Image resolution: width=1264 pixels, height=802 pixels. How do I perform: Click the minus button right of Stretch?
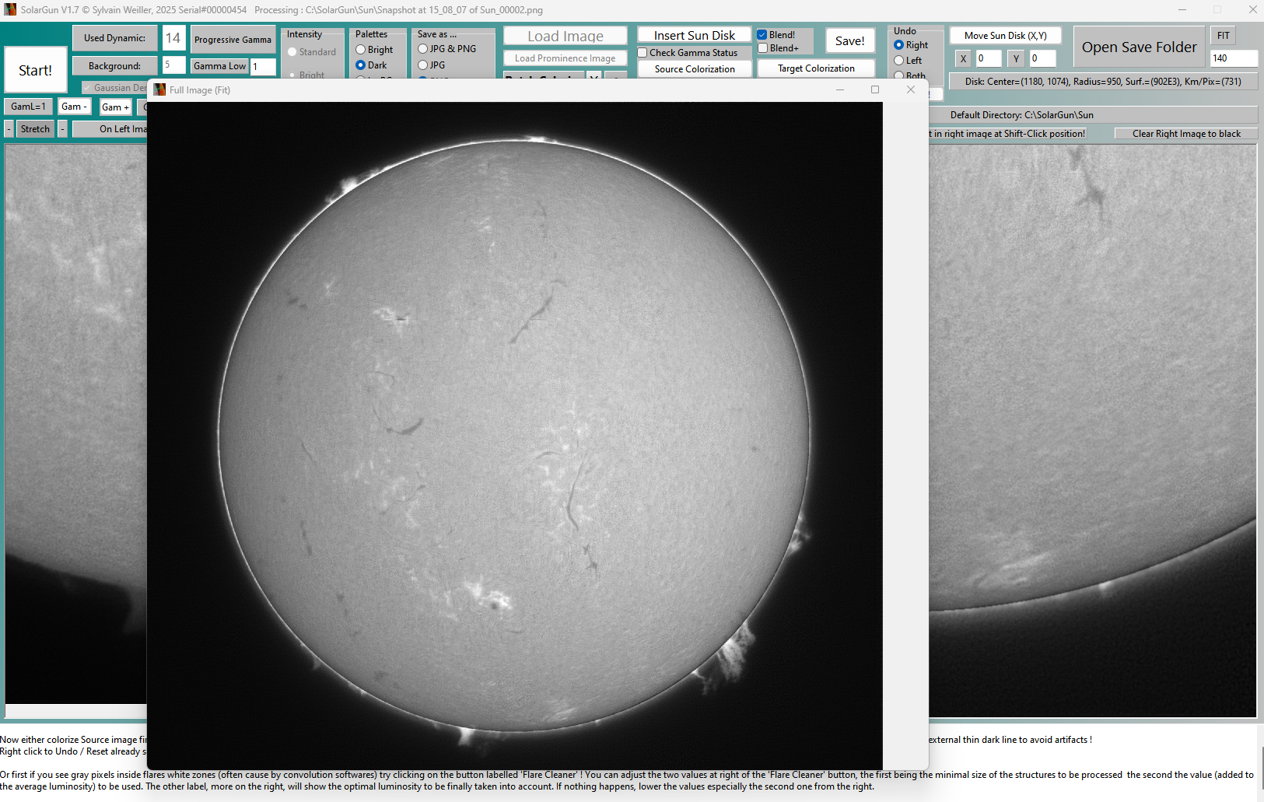coord(62,129)
